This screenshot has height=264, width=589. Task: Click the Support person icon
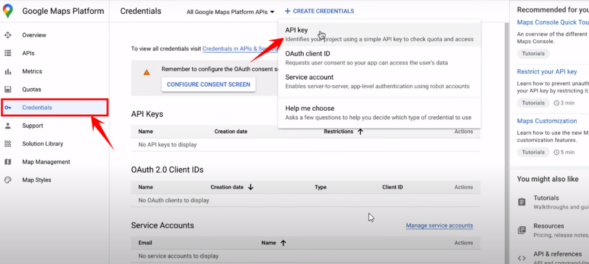coord(7,126)
